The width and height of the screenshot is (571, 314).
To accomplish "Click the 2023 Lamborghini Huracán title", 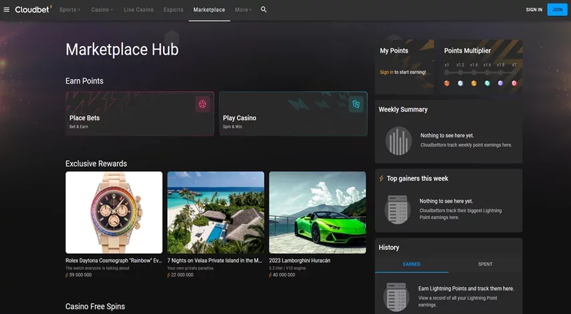I will tap(300, 261).
